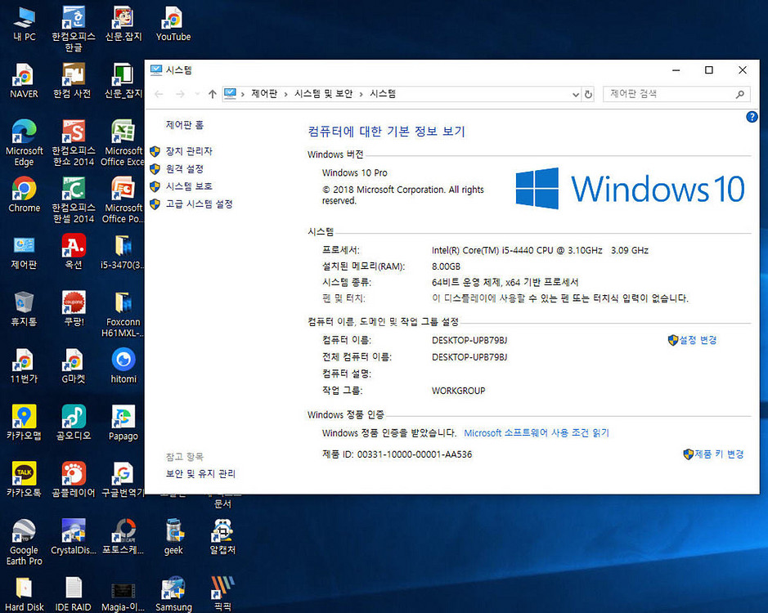Image resolution: width=768 pixels, height=613 pixels.
Task: Launch 알캡처 from the desktop
Action: [222, 537]
